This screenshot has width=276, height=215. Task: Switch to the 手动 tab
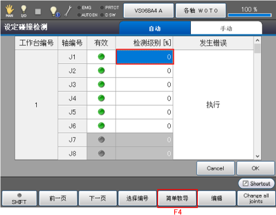tap(226, 28)
